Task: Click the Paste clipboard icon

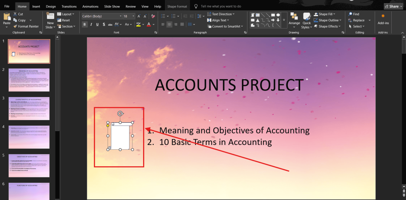Action: pos(7,17)
